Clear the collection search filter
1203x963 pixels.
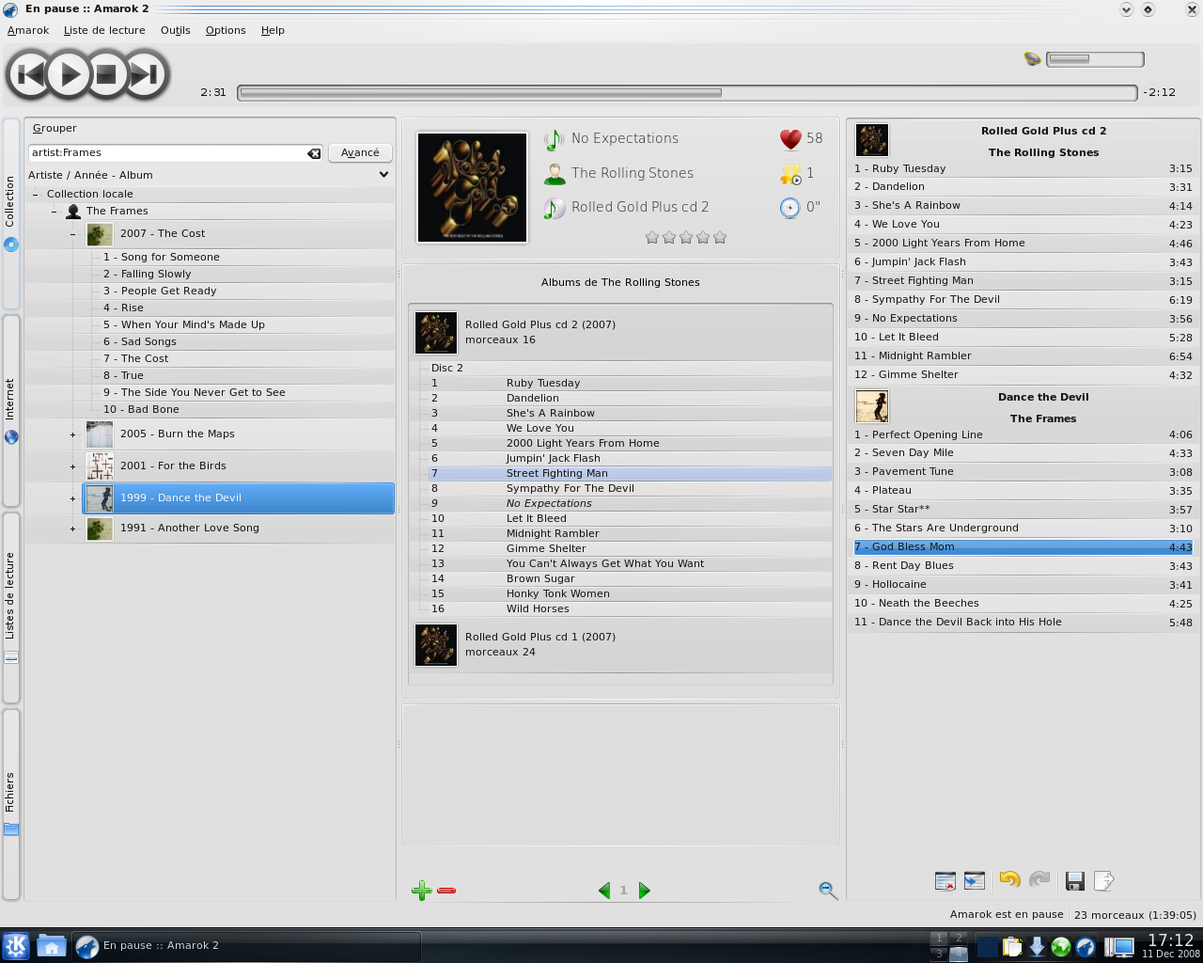point(314,153)
